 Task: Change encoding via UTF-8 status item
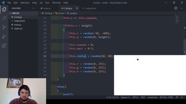coord(135,97)
